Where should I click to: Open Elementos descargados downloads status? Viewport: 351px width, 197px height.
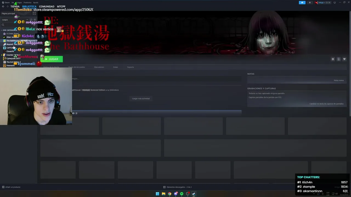coord(177,187)
